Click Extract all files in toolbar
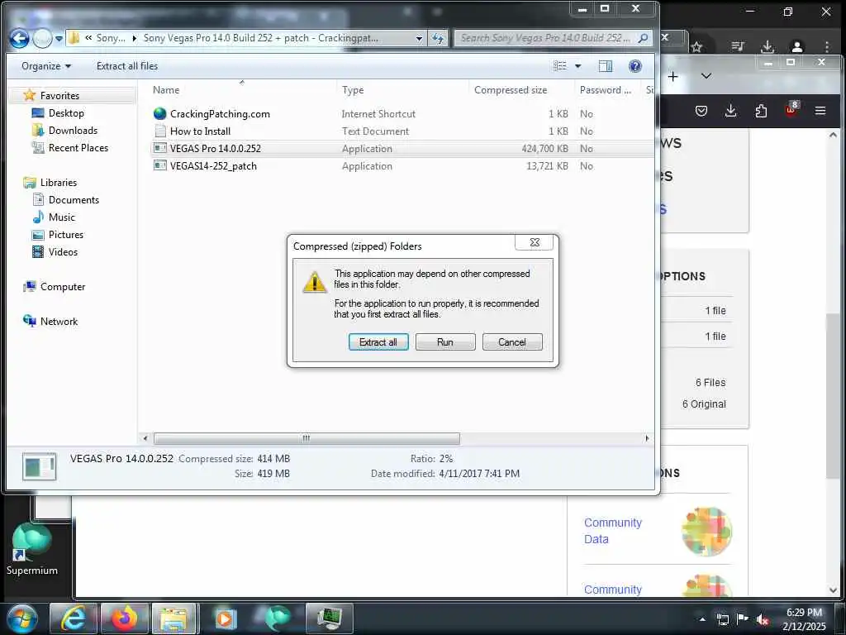Viewport: 846px width, 635px height. 127,66
